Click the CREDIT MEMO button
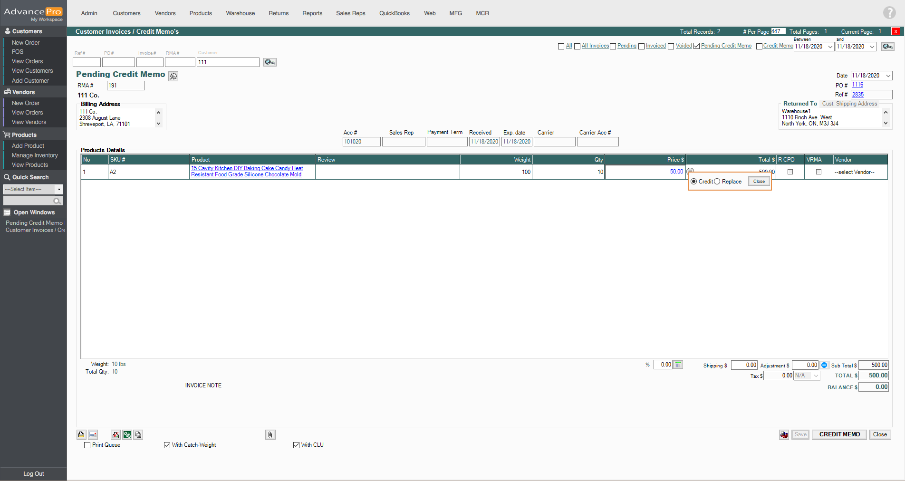 tap(839, 434)
